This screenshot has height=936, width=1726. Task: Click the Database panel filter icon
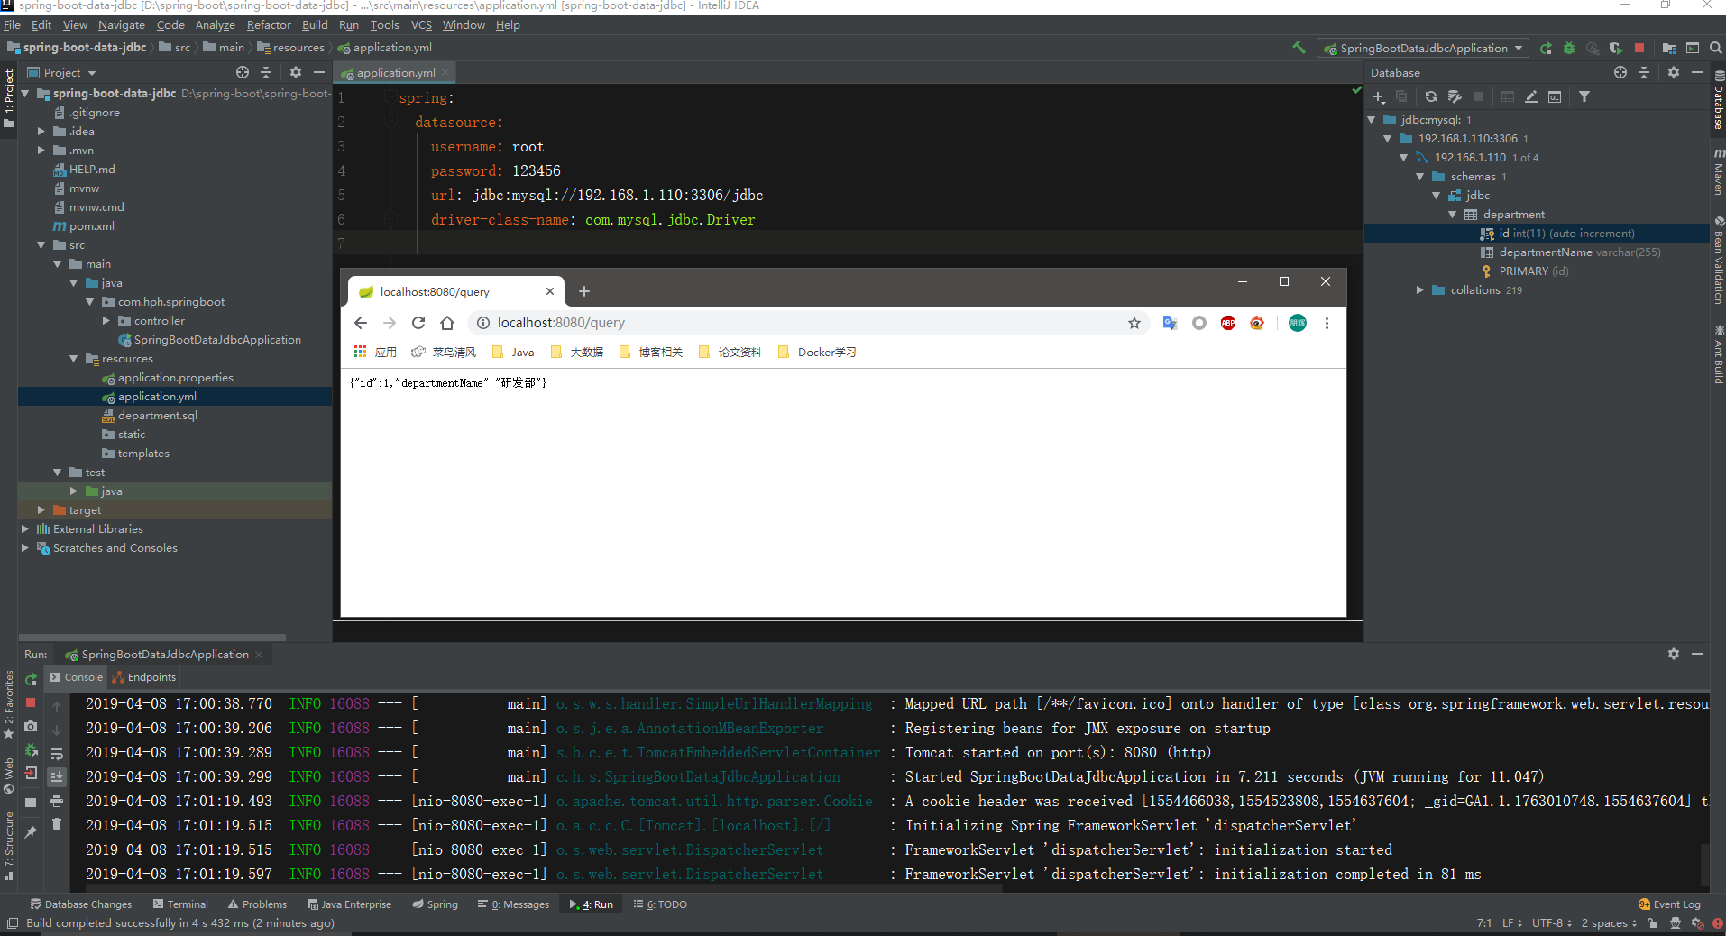(x=1584, y=96)
